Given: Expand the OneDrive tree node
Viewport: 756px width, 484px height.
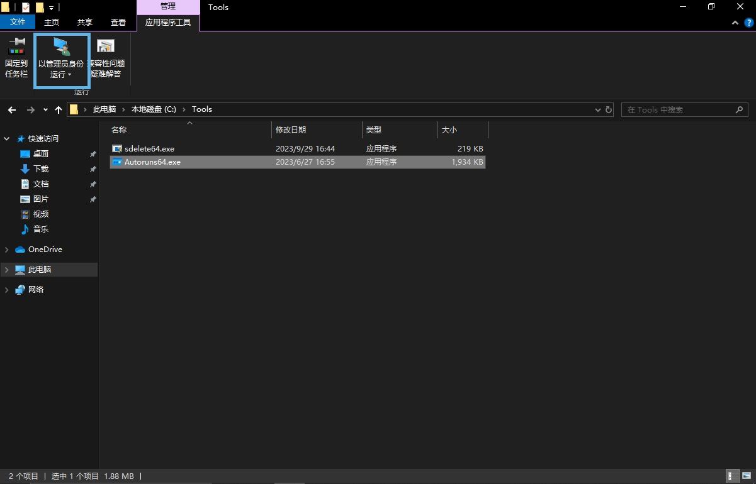Looking at the screenshot, I should point(7,250).
